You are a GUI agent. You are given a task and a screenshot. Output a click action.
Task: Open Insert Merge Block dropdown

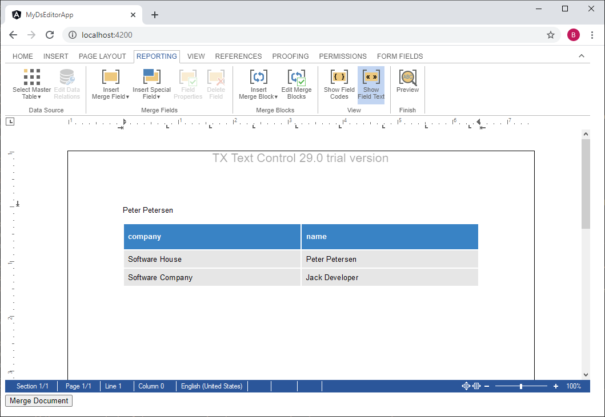tap(258, 84)
